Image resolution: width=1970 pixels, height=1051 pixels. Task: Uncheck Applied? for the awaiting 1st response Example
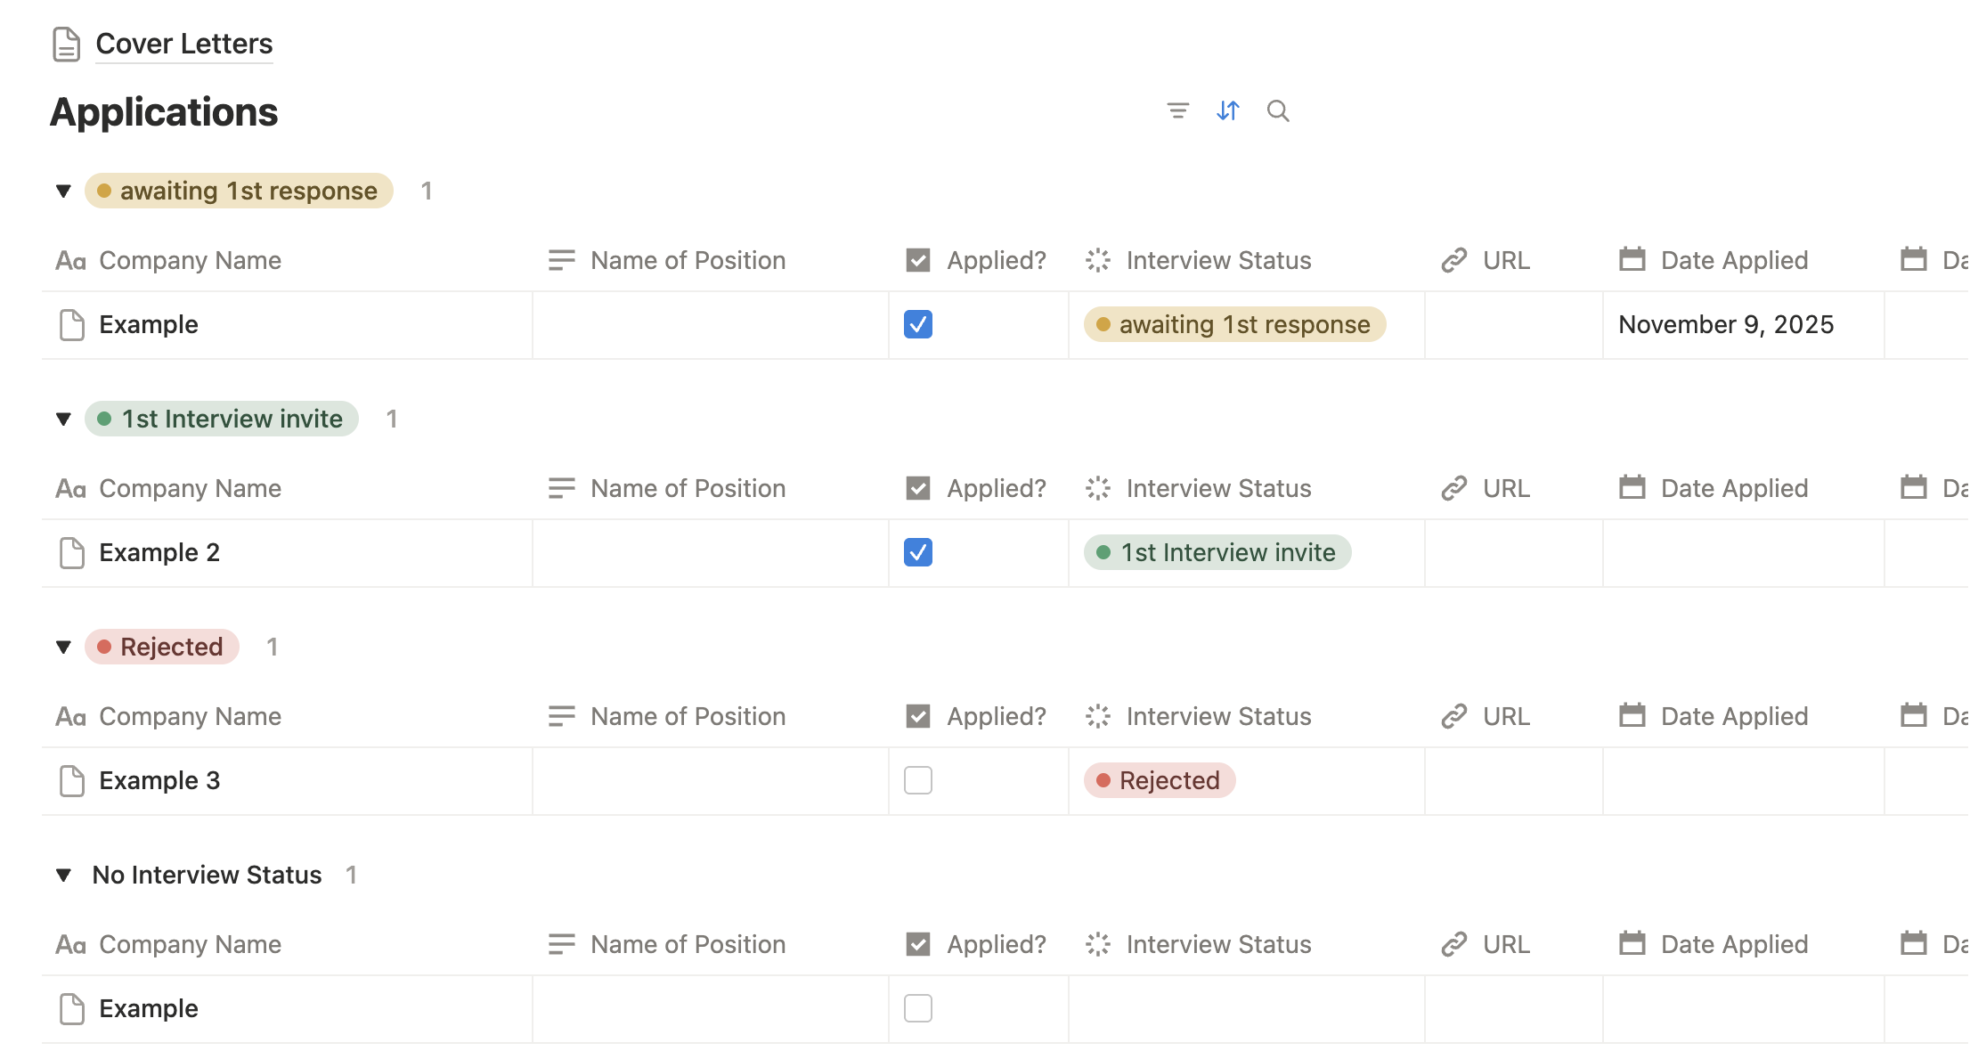click(x=917, y=324)
